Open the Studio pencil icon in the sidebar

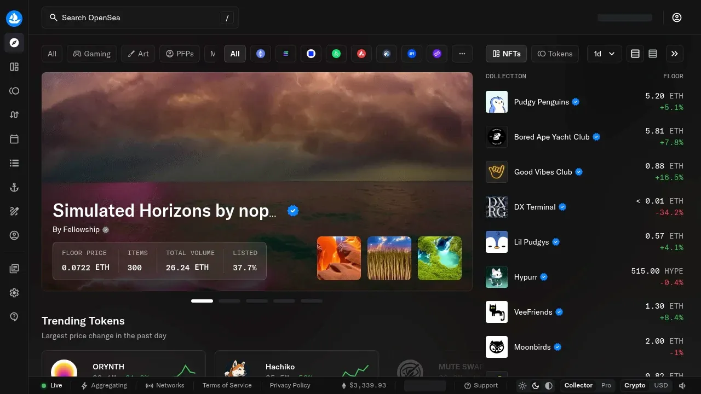coord(14,211)
